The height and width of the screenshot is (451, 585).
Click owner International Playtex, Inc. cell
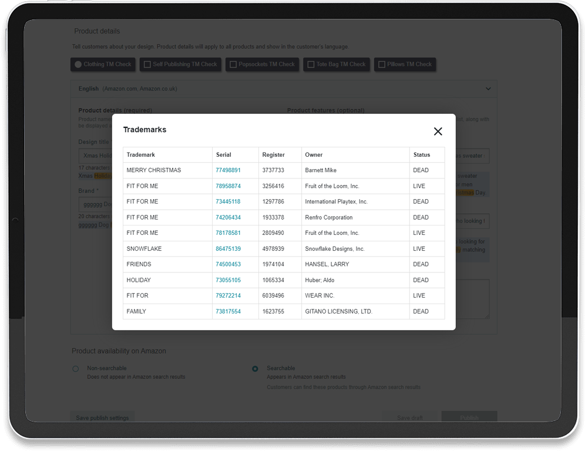(x=355, y=201)
